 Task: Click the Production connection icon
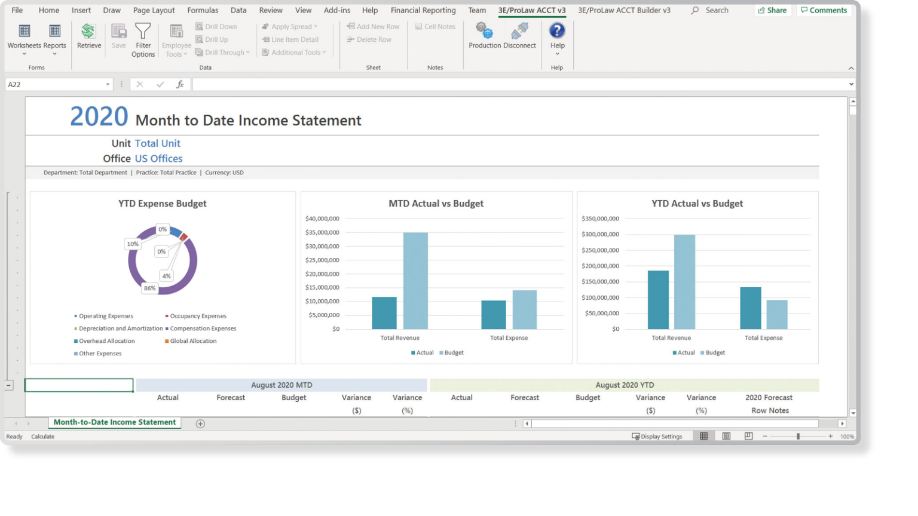(484, 31)
